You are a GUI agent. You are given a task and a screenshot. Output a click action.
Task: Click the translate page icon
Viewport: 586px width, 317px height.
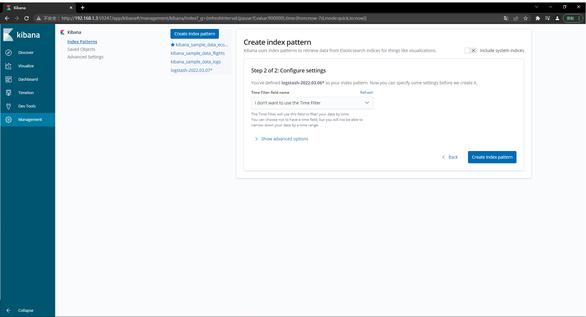506,18
